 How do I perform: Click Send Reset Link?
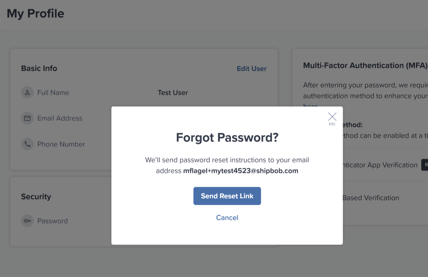(227, 196)
